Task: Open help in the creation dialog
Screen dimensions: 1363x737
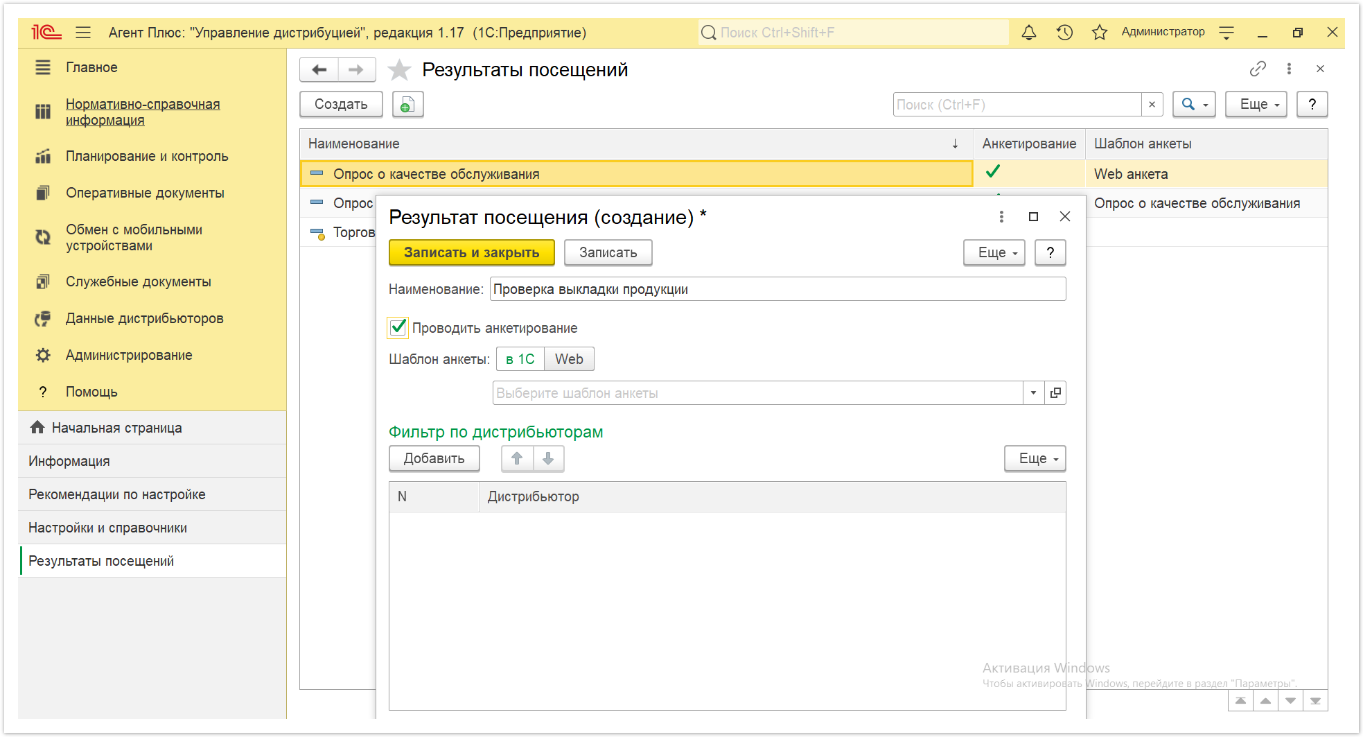Action: tap(1050, 252)
